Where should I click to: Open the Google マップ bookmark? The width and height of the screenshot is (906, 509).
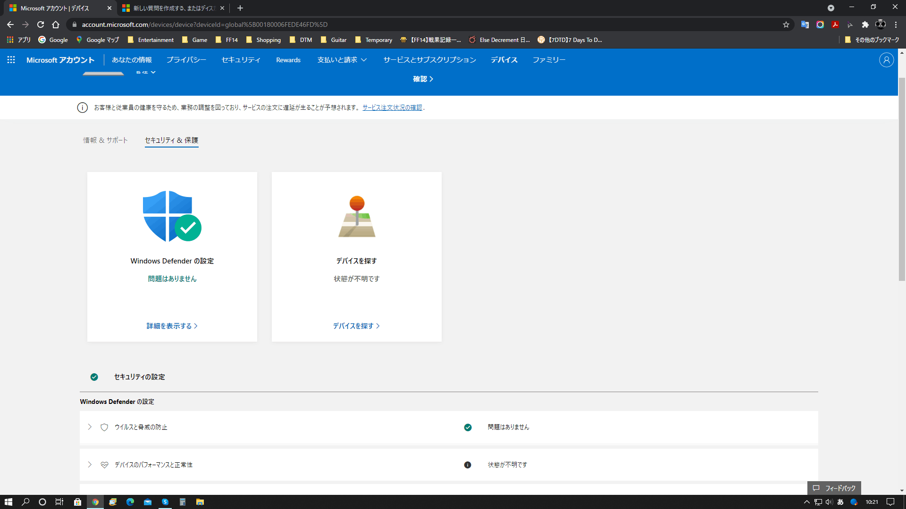coord(98,40)
